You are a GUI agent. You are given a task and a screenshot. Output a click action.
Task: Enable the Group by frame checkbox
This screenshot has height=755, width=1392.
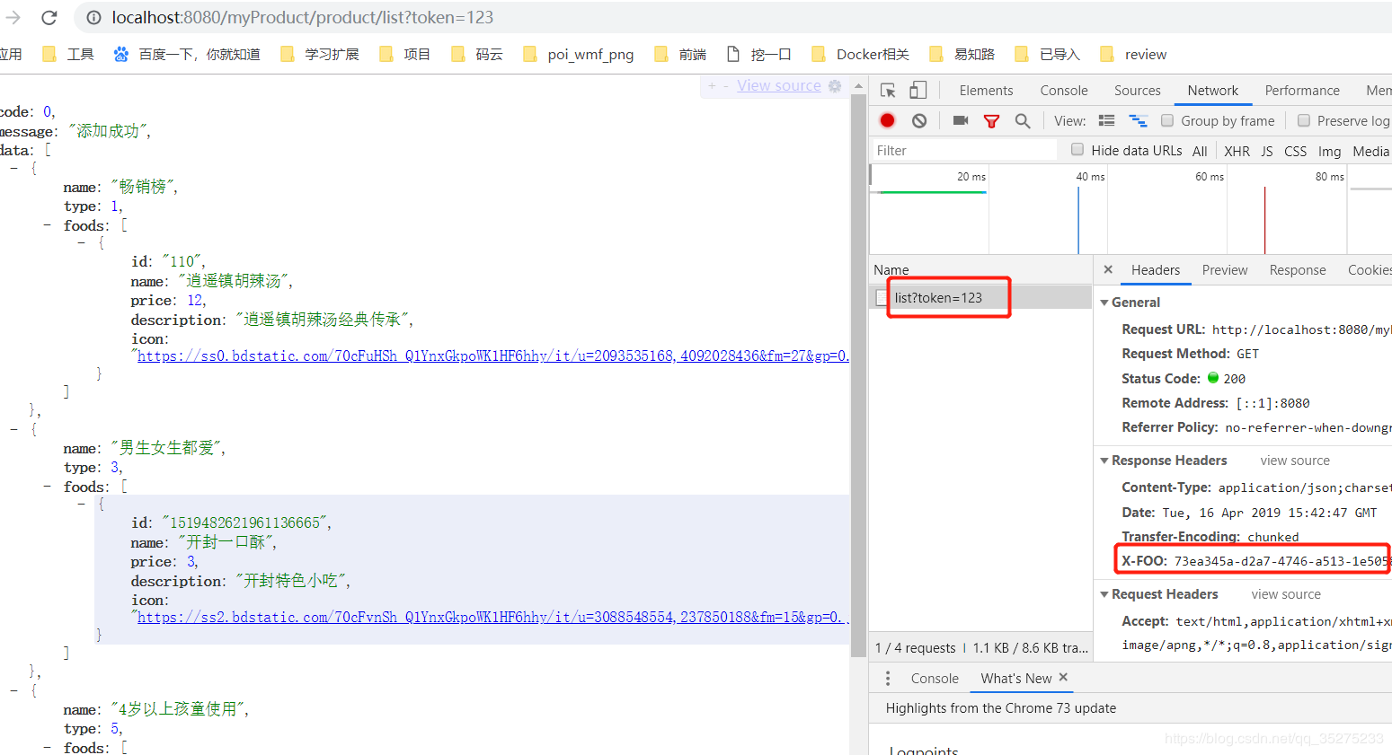1166,120
